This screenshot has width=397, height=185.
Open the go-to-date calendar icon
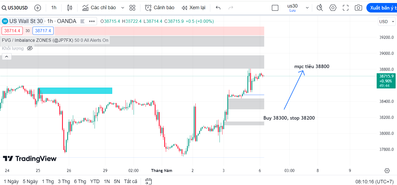click(149, 181)
